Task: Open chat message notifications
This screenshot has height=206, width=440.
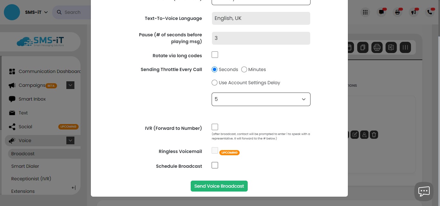Action: coord(381,12)
